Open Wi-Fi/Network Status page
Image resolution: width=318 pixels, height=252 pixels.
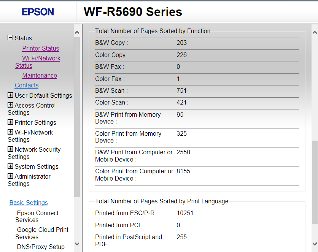(x=41, y=59)
